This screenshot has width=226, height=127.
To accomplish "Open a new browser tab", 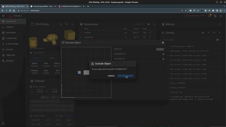I will (88, 6).
